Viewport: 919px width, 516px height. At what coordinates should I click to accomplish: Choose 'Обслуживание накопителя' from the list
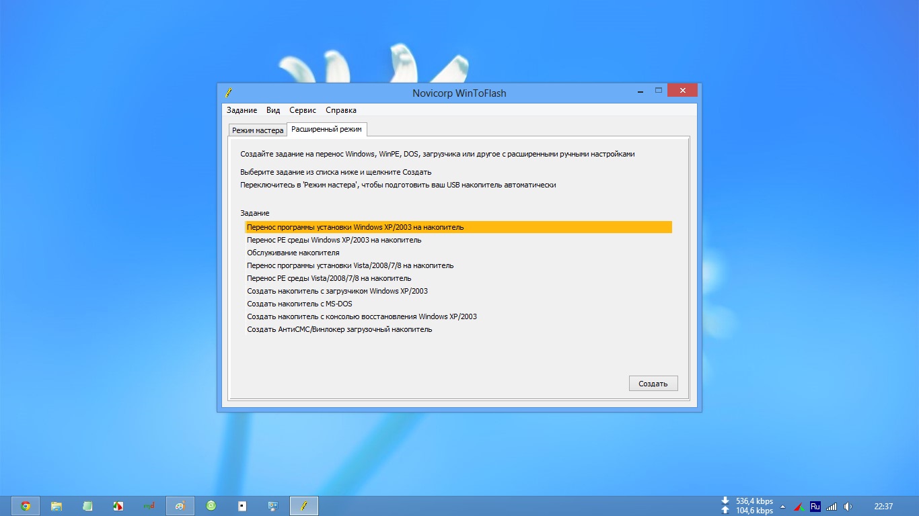(x=458, y=253)
